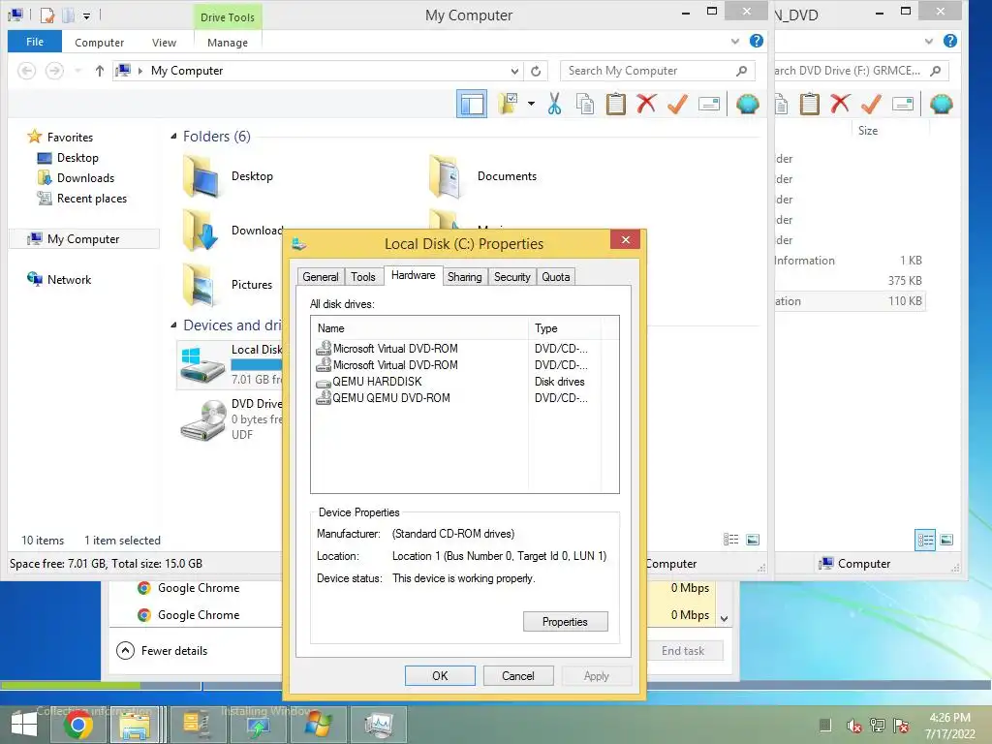Switch to the Tools tab in Properties
The height and width of the screenshot is (744, 992).
(x=363, y=276)
